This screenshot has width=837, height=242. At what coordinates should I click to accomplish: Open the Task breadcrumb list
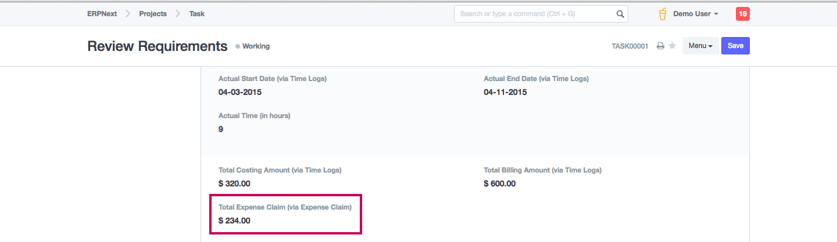tap(197, 14)
